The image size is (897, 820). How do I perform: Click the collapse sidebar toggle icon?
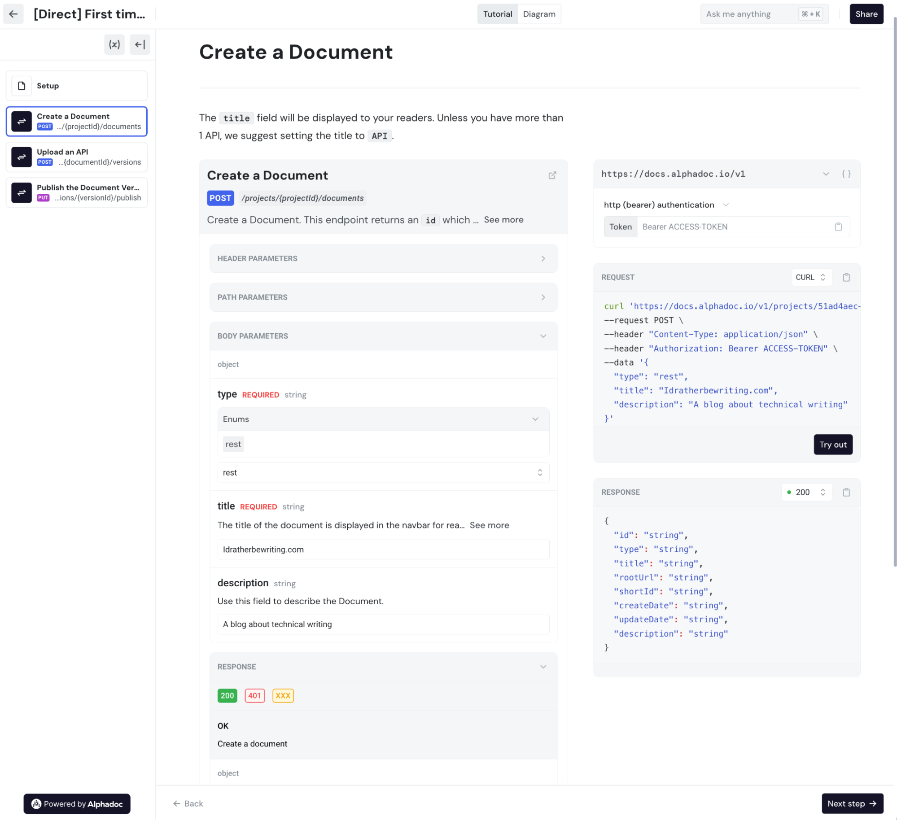tap(140, 44)
